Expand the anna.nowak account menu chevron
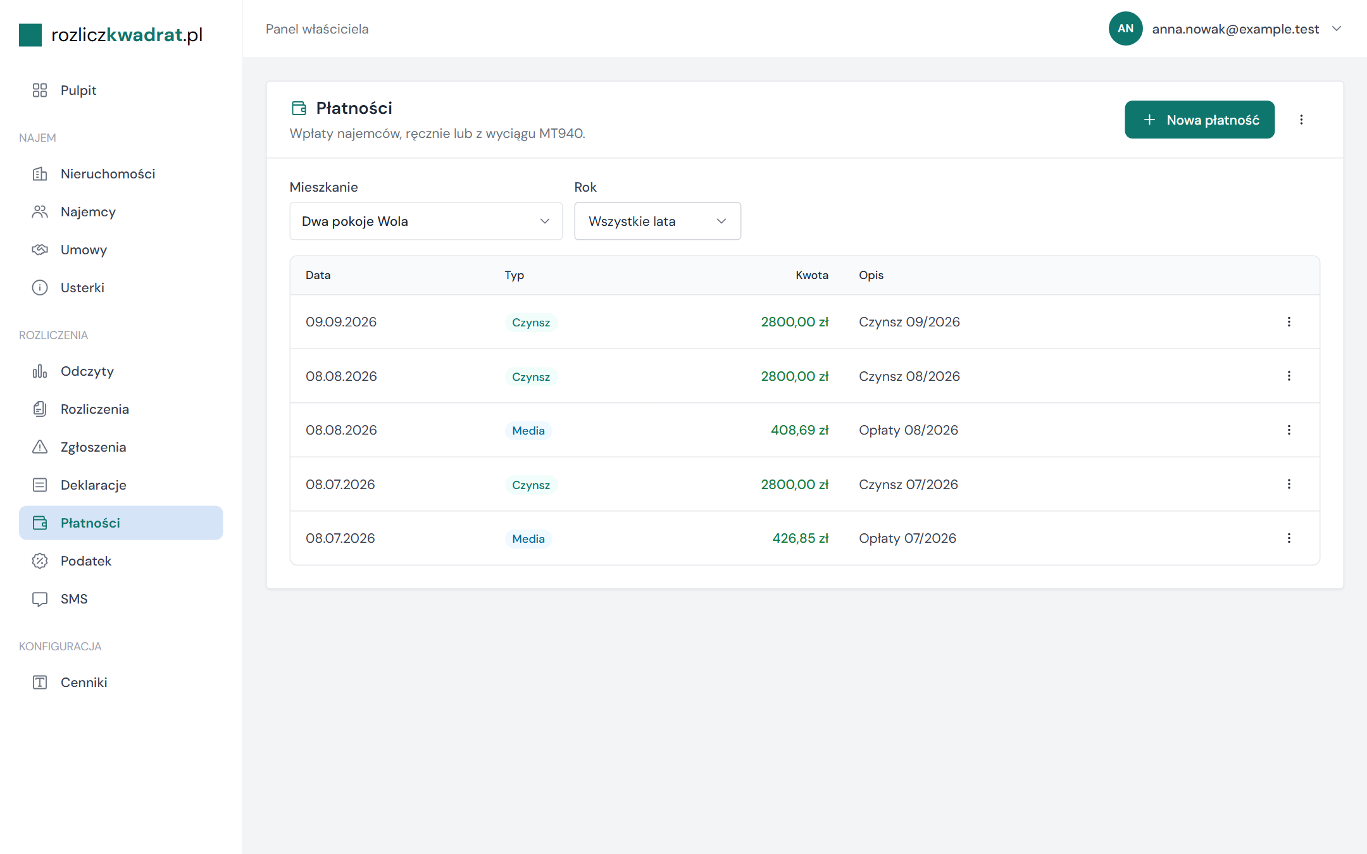This screenshot has height=854, width=1367. coord(1337,29)
